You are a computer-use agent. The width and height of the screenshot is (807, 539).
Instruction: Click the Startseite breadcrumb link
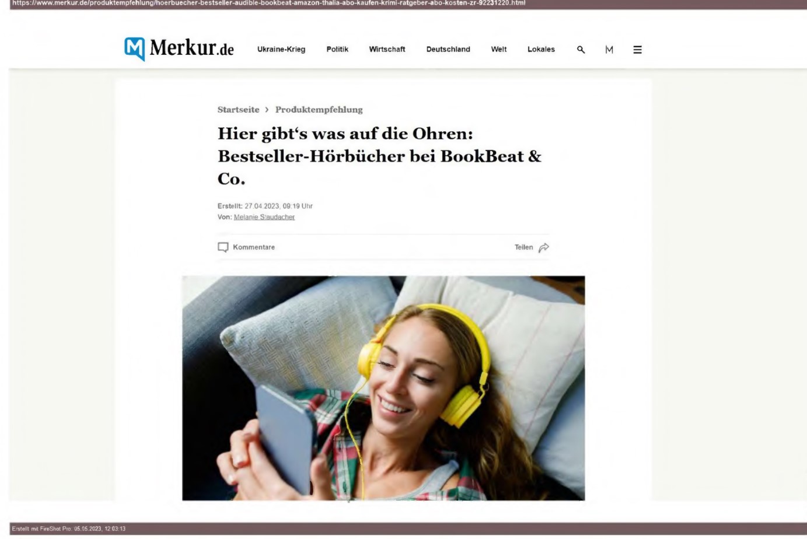238,110
